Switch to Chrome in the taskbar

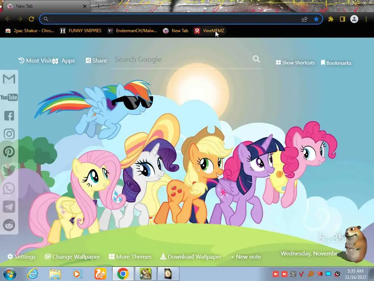pos(123,274)
